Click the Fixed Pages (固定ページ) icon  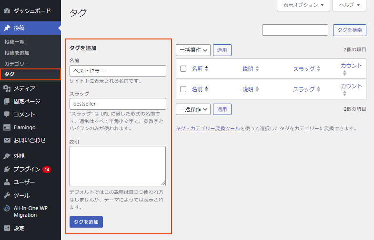click(7, 101)
